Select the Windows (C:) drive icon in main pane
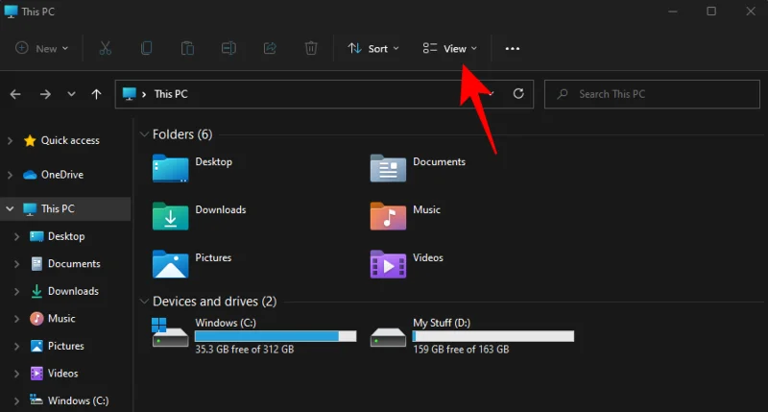This screenshot has height=412, width=768. [x=170, y=332]
